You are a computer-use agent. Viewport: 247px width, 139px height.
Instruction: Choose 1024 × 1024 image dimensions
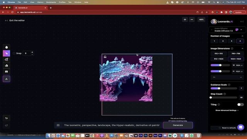pos(236,59)
